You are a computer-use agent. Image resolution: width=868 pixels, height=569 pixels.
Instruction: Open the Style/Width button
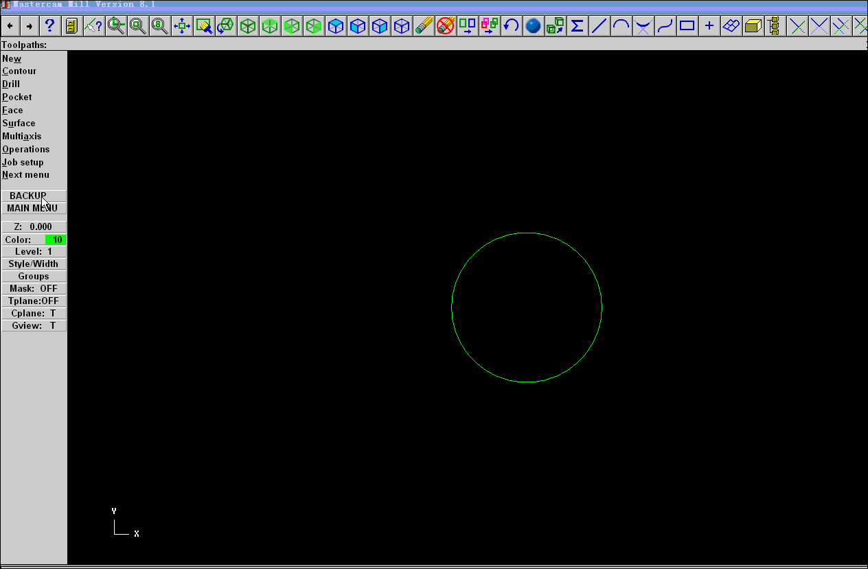(34, 264)
